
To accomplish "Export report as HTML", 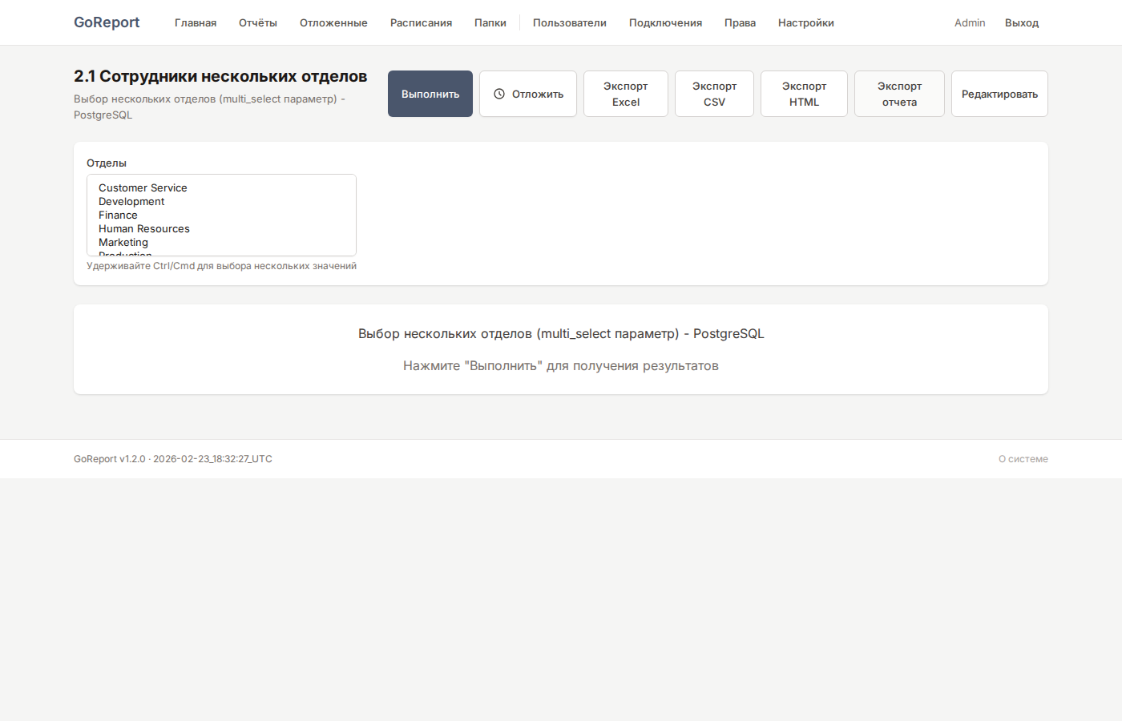I will click(x=803, y=94).
